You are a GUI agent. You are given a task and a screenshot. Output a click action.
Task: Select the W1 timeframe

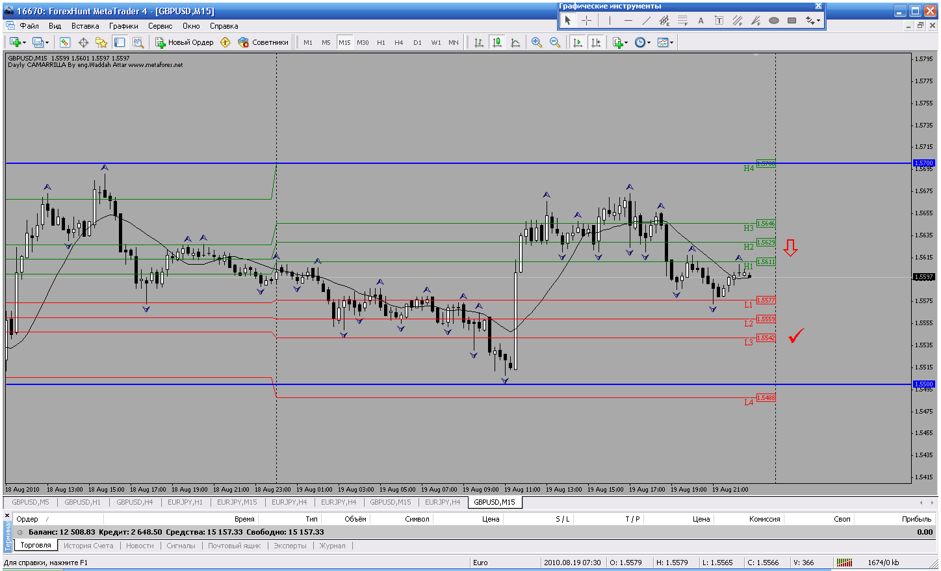pyautogui.click(x=435, y=42)
